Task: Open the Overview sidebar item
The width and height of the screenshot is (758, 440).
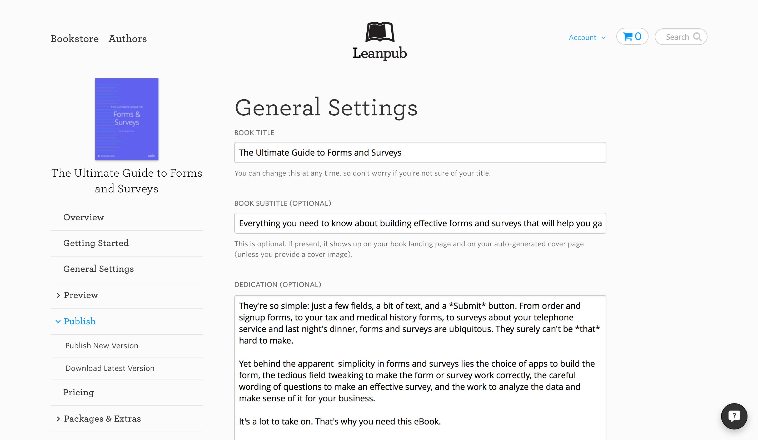Action: click(84, 217)
